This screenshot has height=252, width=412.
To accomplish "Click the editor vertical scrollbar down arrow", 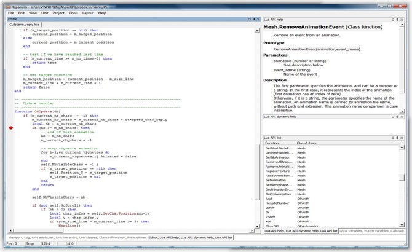I will coord(257,226).
